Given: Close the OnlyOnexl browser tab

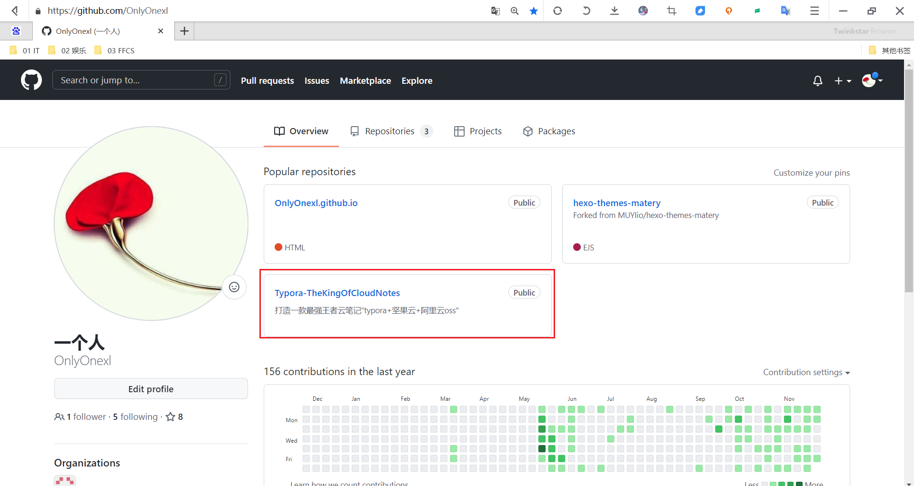Looking at the screenshot, I should pyautogui.click(x=160, y=31).
